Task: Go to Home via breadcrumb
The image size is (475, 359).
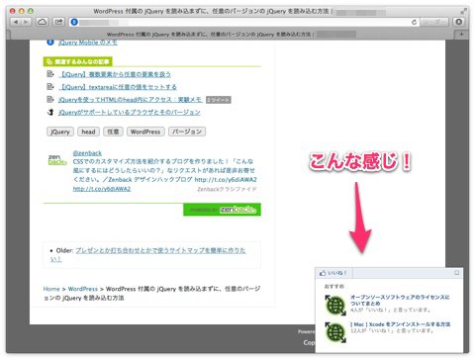Action: [51, 289]
